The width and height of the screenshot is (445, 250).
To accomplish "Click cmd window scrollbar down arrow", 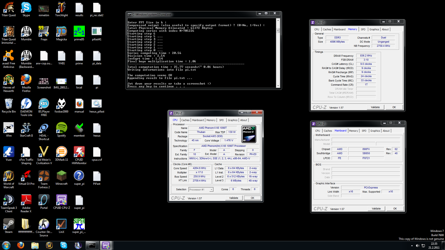I will [x=278, y=86].
